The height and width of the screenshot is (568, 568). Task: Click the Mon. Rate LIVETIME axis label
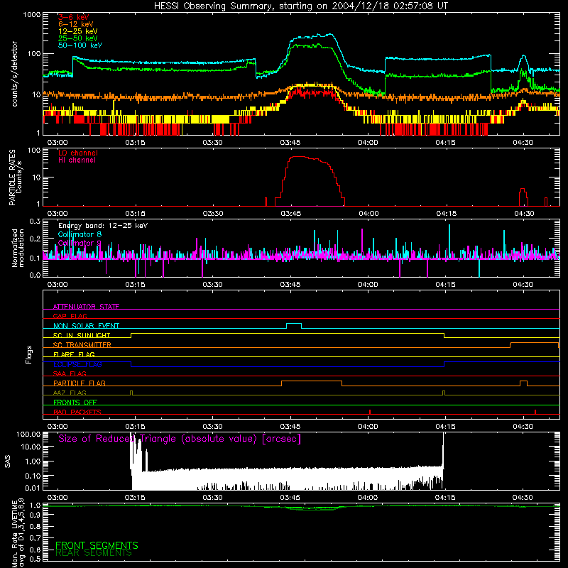pos(18,534)
